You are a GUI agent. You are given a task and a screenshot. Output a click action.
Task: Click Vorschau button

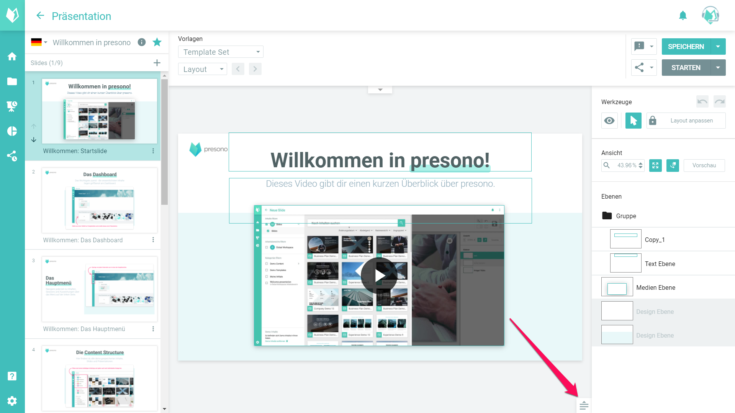pyautogui.click(x=704, y=165)
